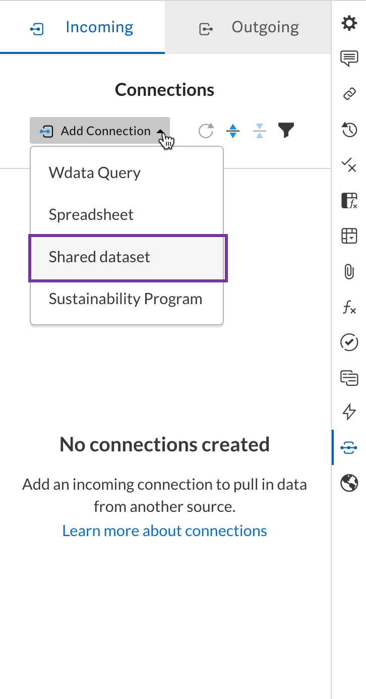Viewport: 366px width, 699px height.
Task: Open the settings gear panel
Action: [349, 23]
